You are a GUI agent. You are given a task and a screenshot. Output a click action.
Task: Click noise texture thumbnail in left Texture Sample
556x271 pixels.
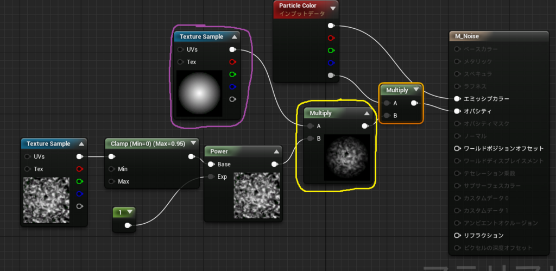coord(47,200)
